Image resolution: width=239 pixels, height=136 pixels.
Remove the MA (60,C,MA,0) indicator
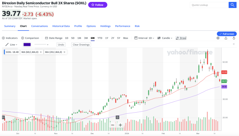(x=41, y=52)
